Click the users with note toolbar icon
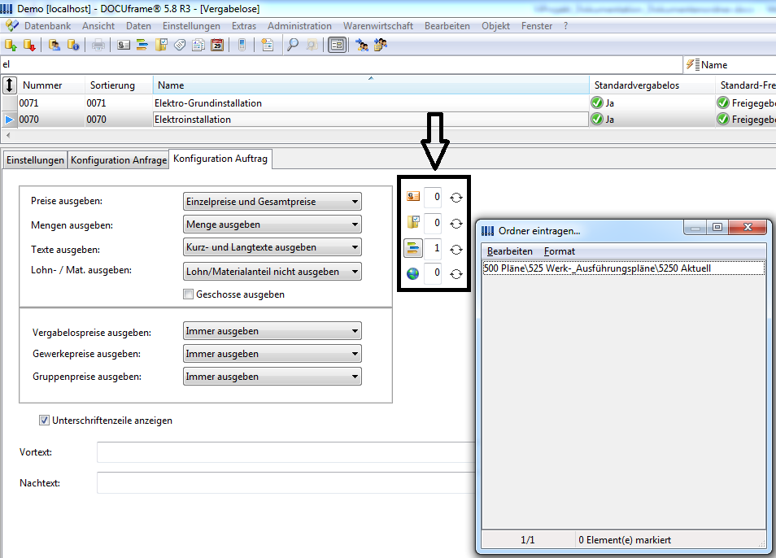This screenshot has height=558, width=776. tap(381, 46)
